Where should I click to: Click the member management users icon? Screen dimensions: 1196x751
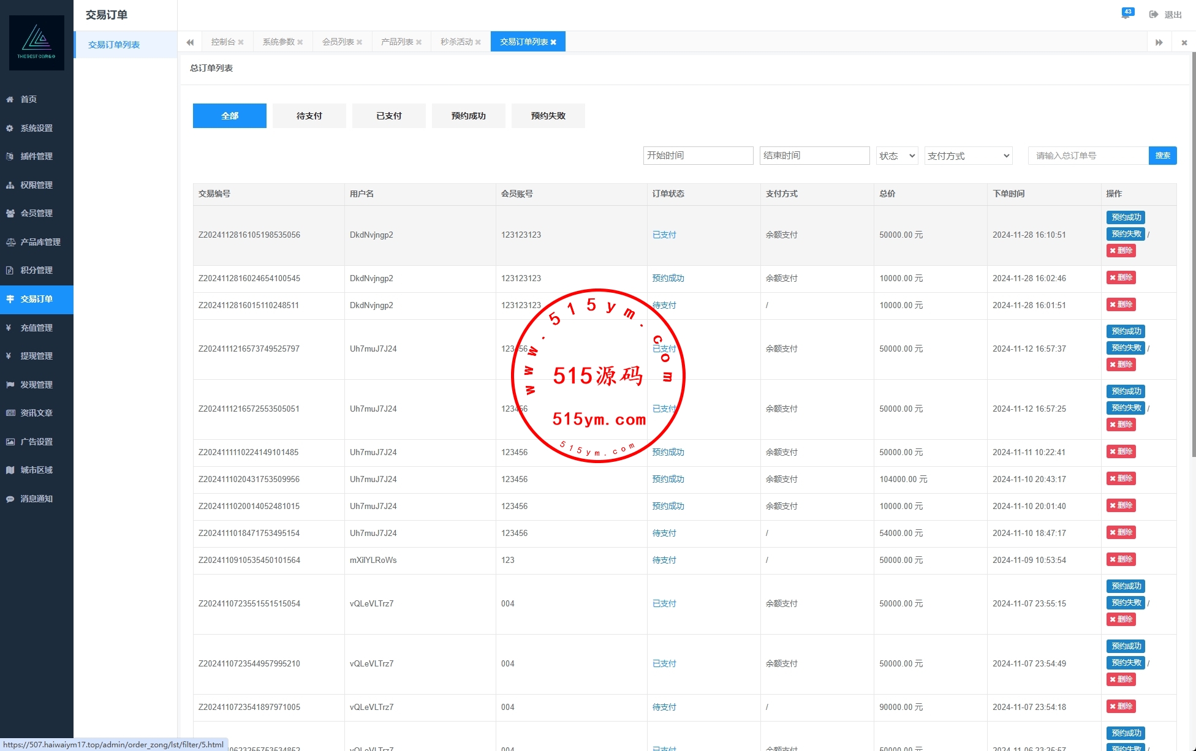[x=10, y=213]
